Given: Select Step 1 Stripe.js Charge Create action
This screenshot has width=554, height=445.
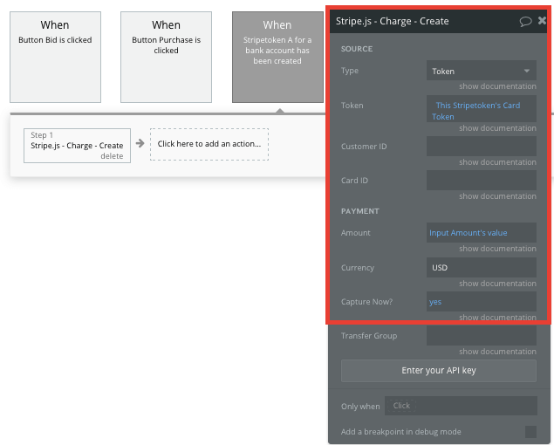Looking at the screenshot, I should [x=77, y=146].
